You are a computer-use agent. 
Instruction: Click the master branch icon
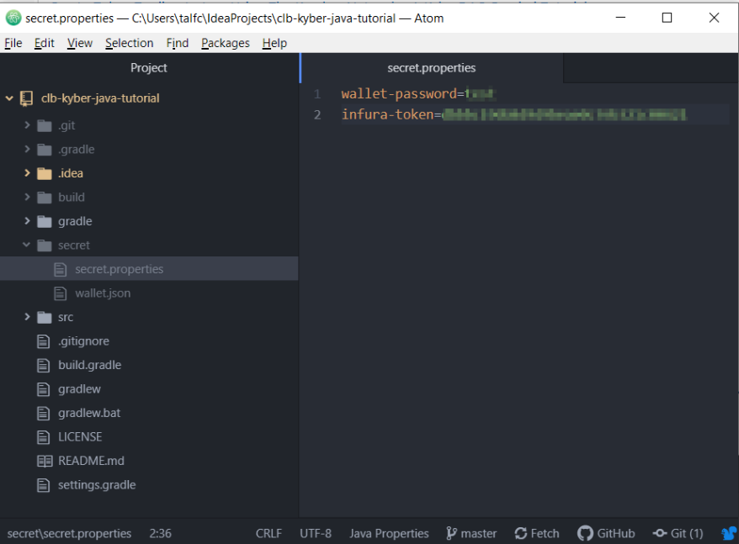click(451, 533)
